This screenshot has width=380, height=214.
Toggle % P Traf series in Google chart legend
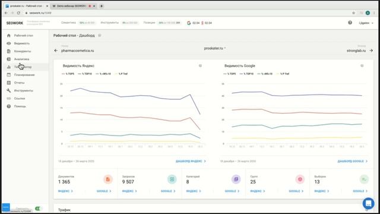pyautogui.click(x=283, y=74)
